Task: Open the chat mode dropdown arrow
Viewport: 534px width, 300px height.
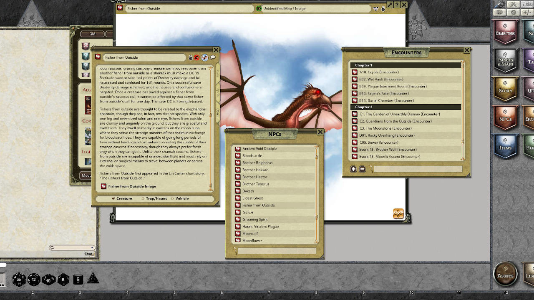Action: click(93, 248)
